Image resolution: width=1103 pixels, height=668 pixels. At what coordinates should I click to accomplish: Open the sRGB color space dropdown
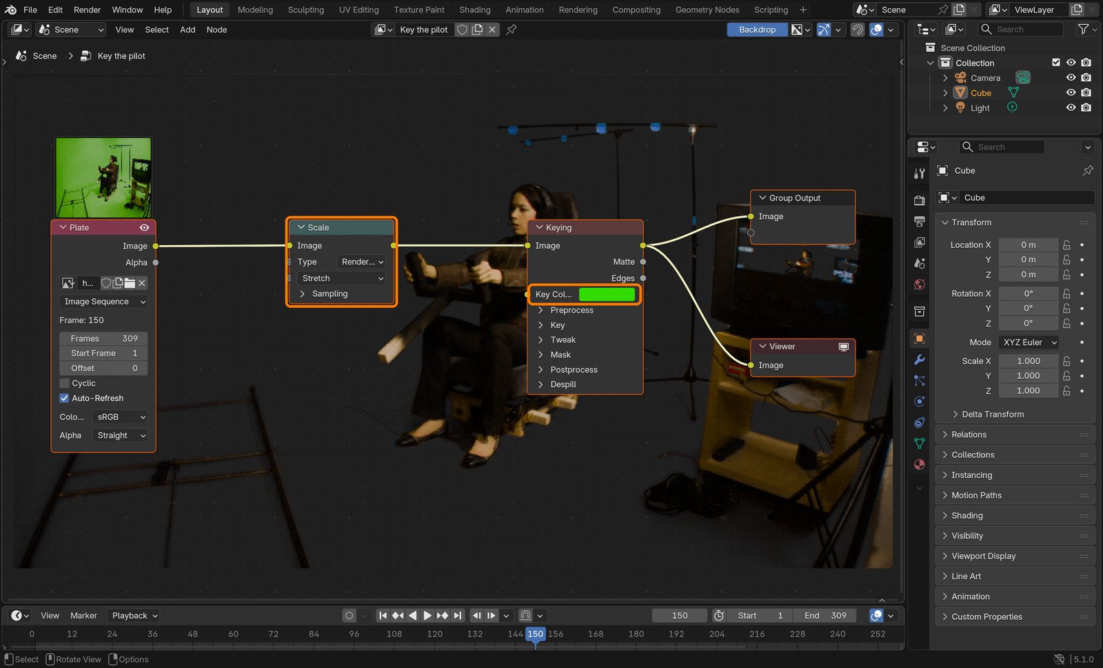[x=120, y=417]
